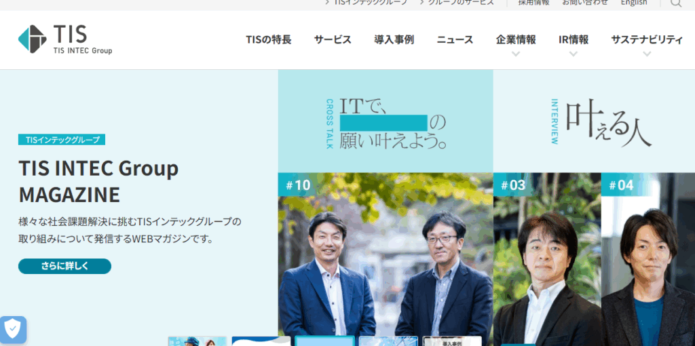Viewport: 695px width, 346px height.
Task: Click the さらに詳しく button
Action: point(64,266)
